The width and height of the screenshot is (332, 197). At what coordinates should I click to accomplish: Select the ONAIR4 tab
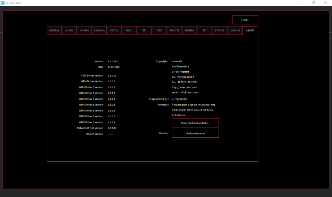[84, 30]
